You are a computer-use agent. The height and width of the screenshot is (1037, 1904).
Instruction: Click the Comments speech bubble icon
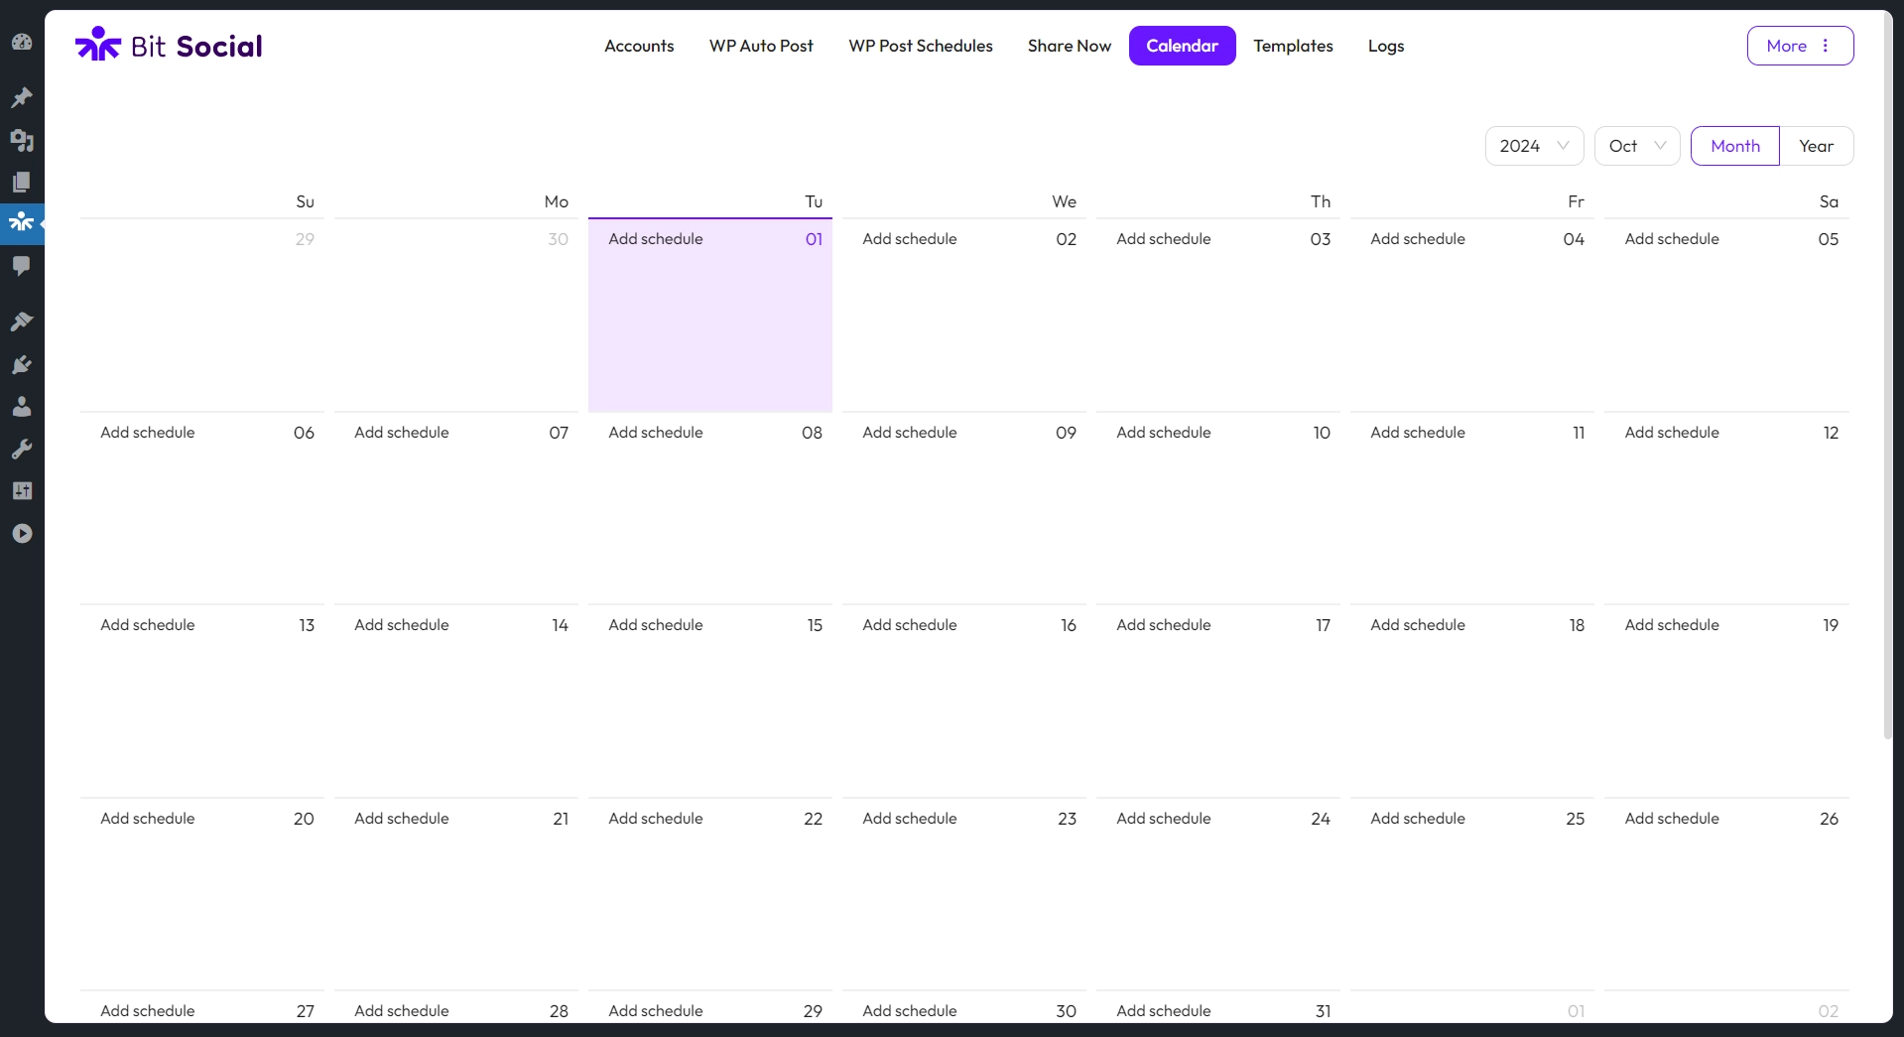(x=22, y=265)
